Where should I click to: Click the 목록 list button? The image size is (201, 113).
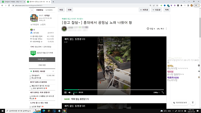tap(167, 10)
